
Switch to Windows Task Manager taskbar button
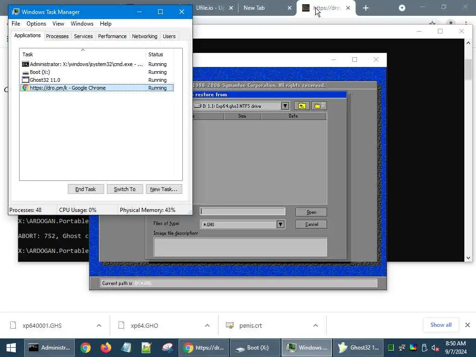point(307,348)
